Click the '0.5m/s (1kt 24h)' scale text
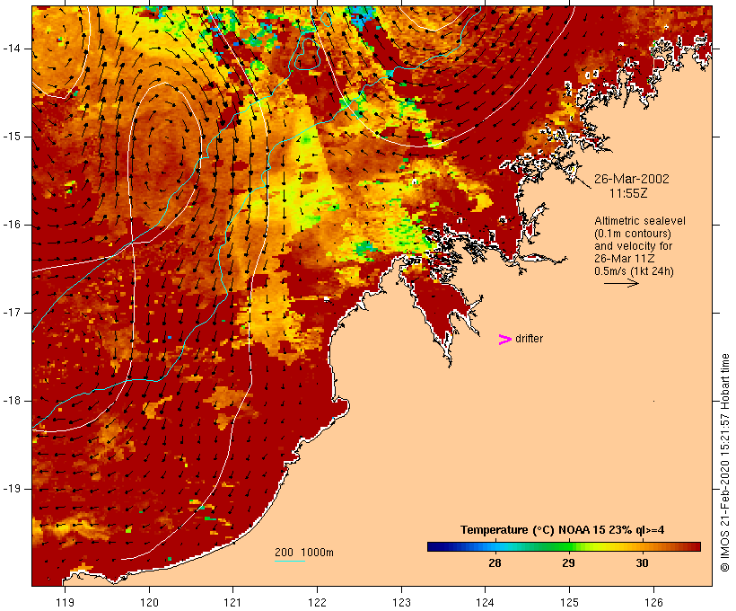Screen dimensions: 736x611 tap(634, 271)
